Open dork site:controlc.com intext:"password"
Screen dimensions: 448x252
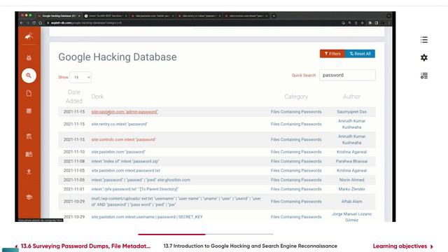click(x=123, y=139)
